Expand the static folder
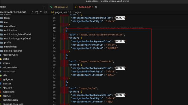The height and width of the screenshot is (105, 188). (6, 59)
